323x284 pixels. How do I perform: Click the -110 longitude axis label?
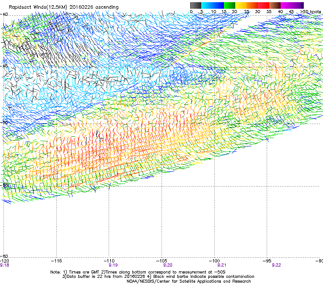pyautogui.click(x=109, y=261)
